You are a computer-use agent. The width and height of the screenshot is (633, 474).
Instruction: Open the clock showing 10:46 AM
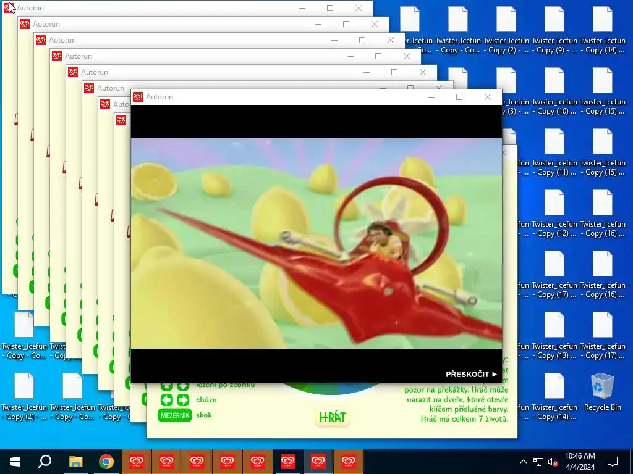coord(580,462)
